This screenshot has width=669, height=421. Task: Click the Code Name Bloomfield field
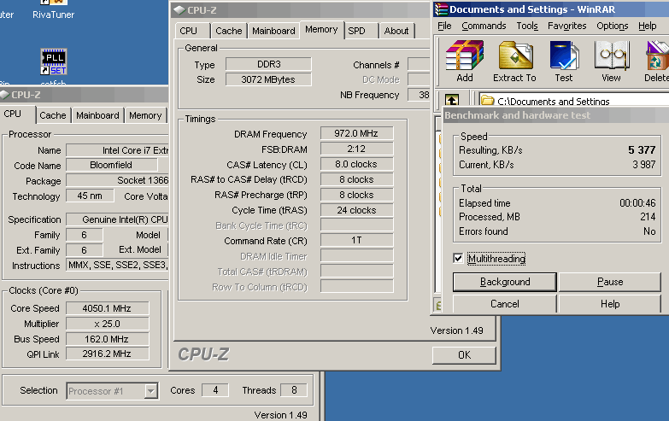[x=111, y=165]
